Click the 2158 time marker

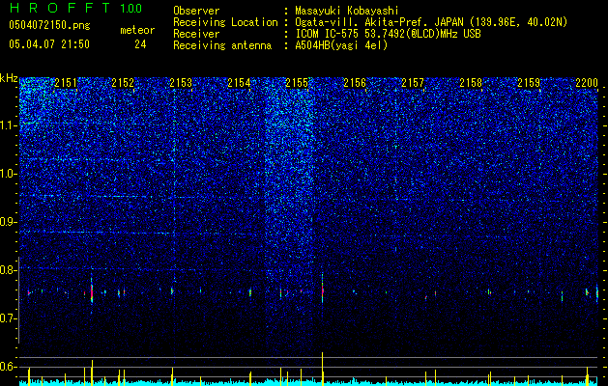tap(471, 83)
